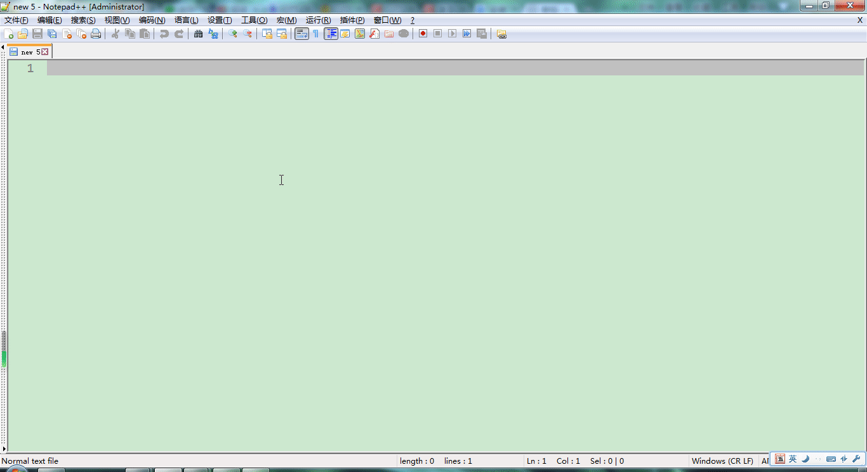This screenshot has height=472, width=867.
Task: Click Windows (CR LF) in status bar
Action: 722,461
